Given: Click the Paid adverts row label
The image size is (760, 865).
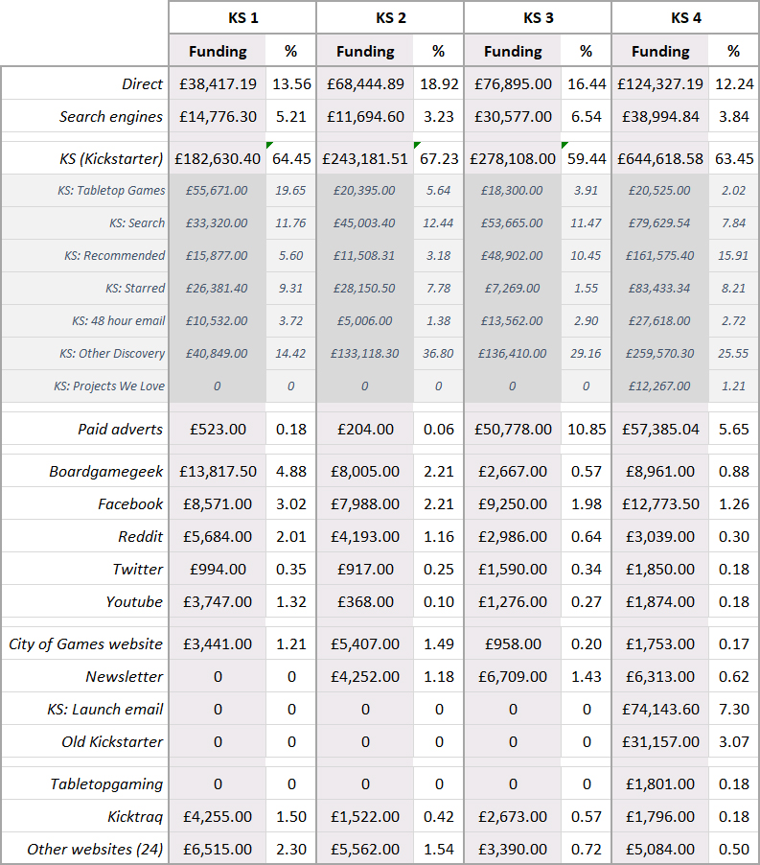Looking at the screenshot, I should tap(120, 430).
